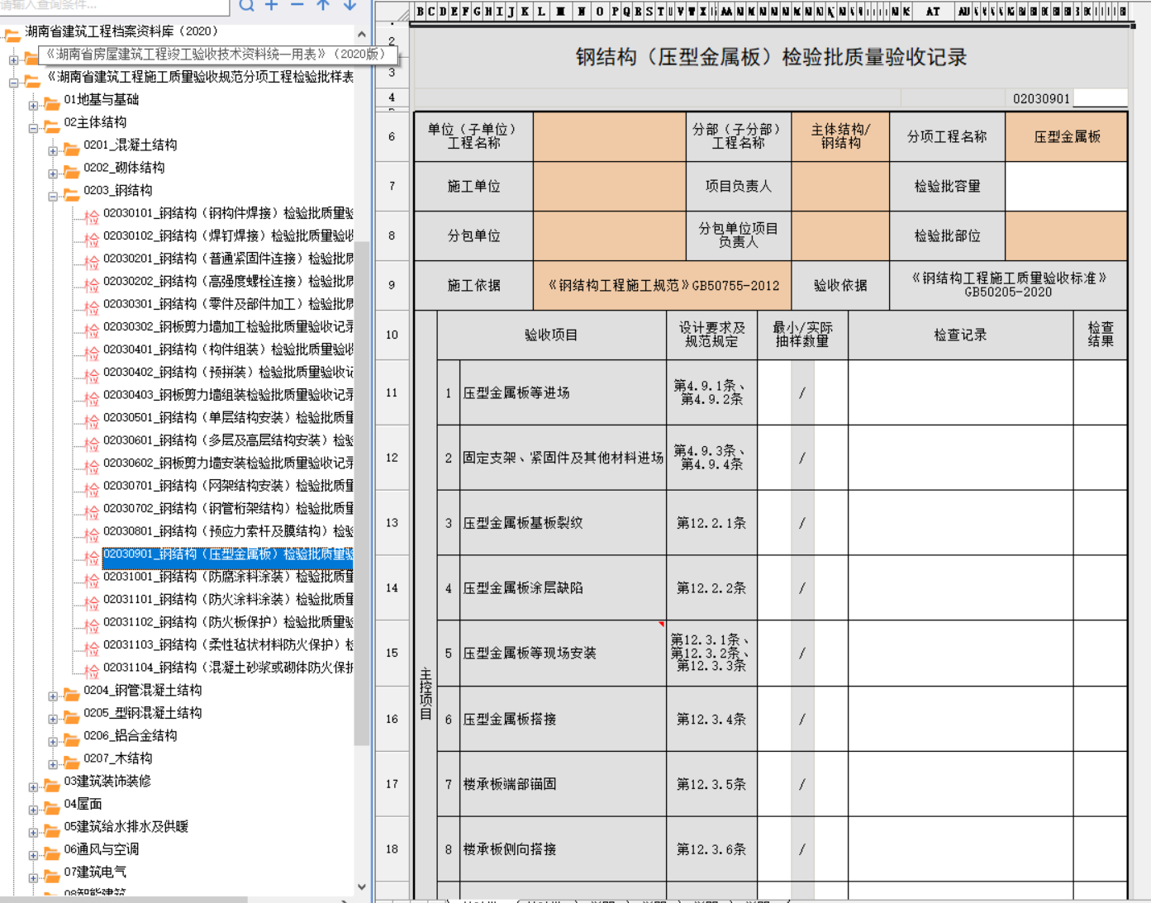The image size is (1151, 903).
Task: Click the 02030901 压型金属板 form icon
Action: click(92, 557)
